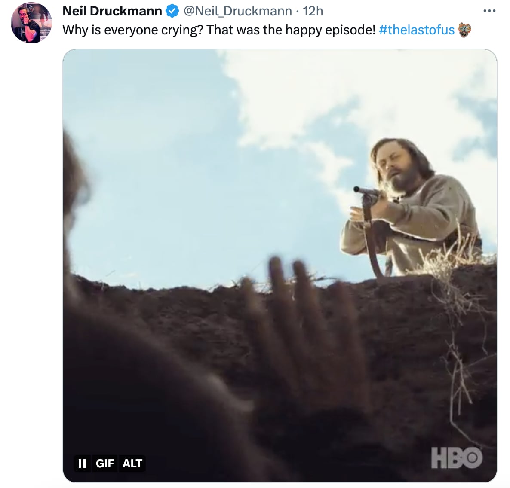Expand tweet actions from the ellipsis
The height and width of the screenshot is (488, 510).
[x=489, y=11]
